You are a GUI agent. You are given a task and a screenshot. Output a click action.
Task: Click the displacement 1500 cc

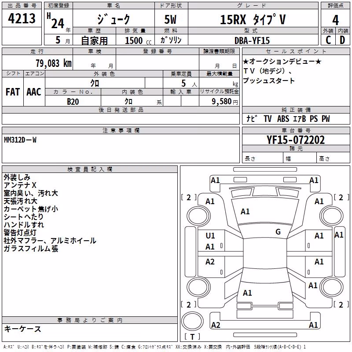[x=138, y=40]
